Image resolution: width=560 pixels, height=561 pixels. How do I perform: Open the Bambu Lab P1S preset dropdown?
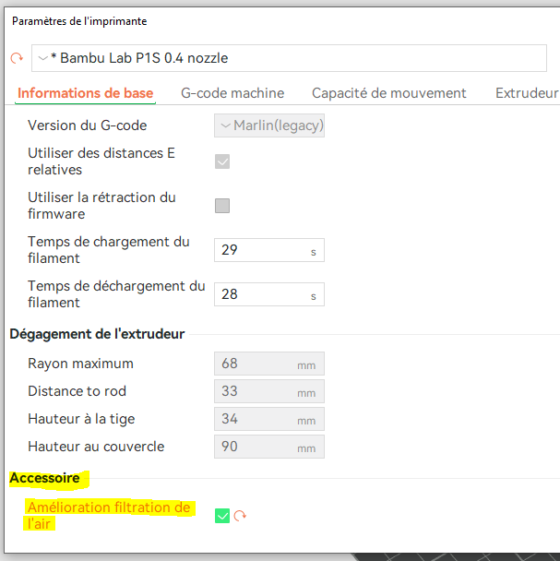[x=289, y=58]
